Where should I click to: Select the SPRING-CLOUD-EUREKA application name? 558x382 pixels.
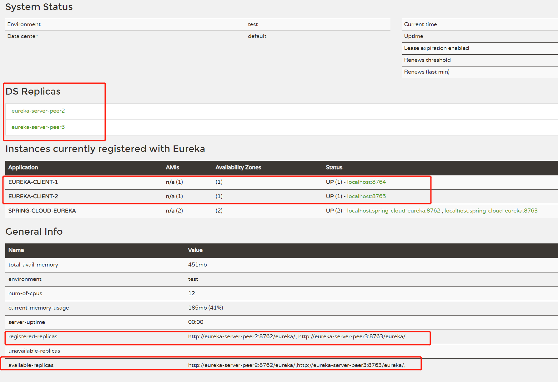42,211
